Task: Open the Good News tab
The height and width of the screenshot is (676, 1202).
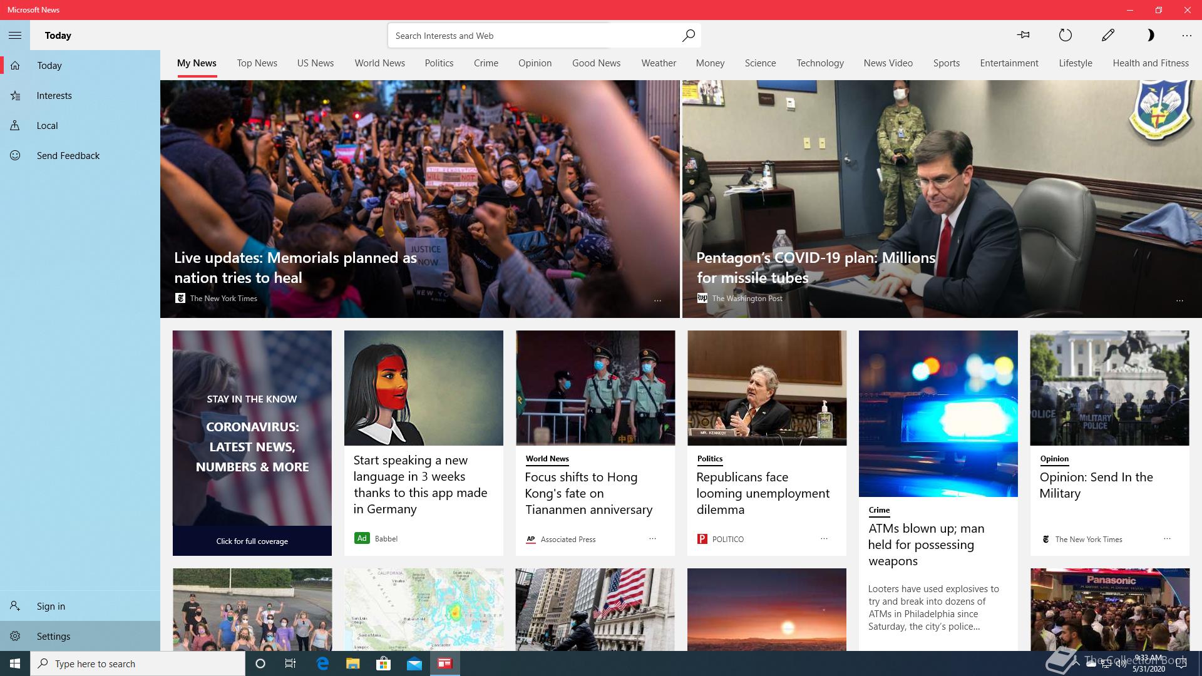Action: [596, 63]
